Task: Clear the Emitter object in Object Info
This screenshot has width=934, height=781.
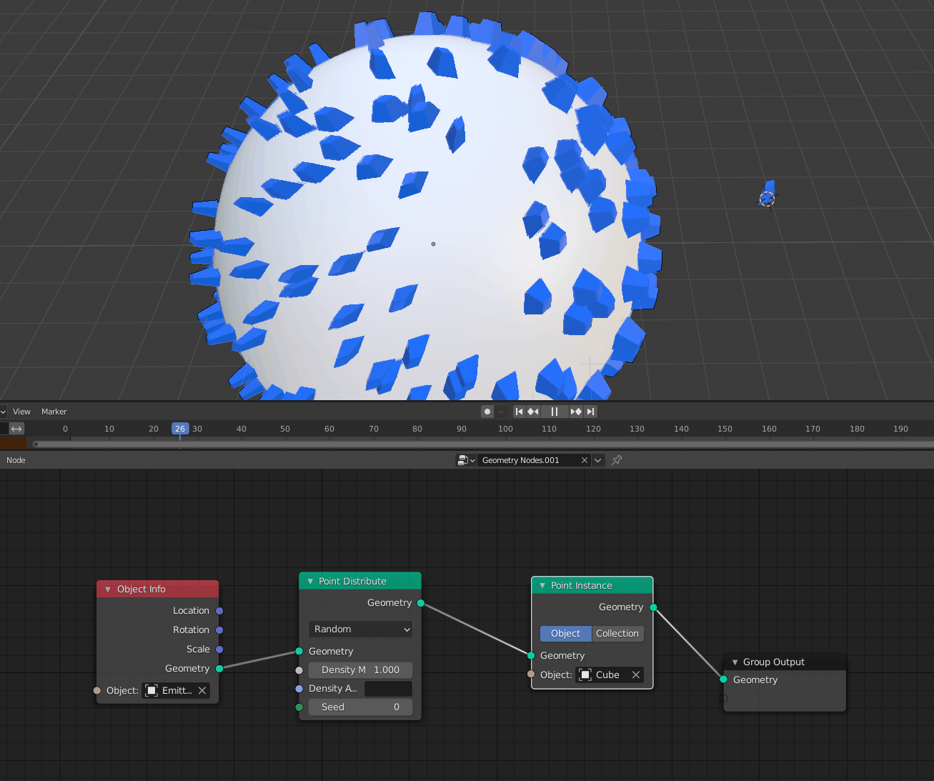Action: coord(202,691)
